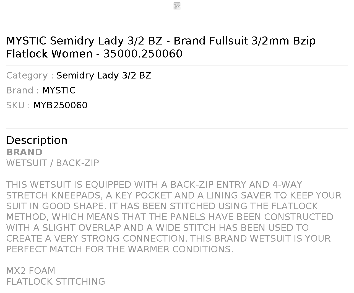Click the wetsuit description paragraph
Viewport: 354px width, 293px height.
tap(174, 217)
